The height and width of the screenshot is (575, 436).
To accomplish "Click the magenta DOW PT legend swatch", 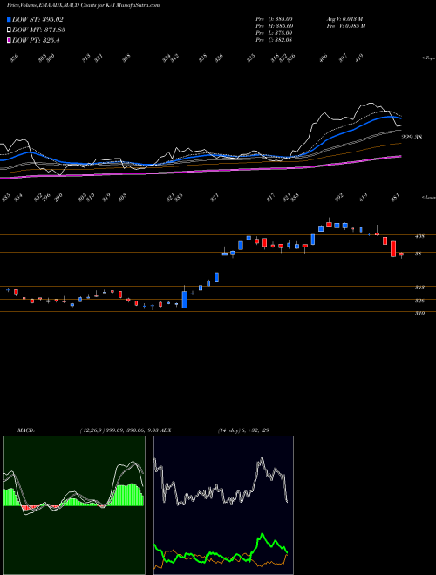I will point(9,40).
